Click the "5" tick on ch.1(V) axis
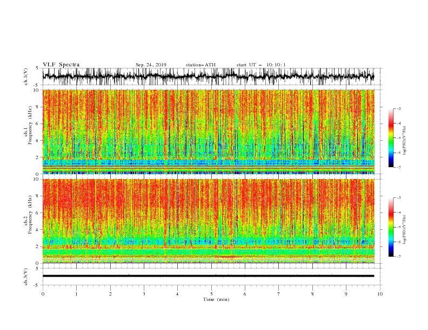The width and height of the screenshot is (428, 330). (37, 68)
